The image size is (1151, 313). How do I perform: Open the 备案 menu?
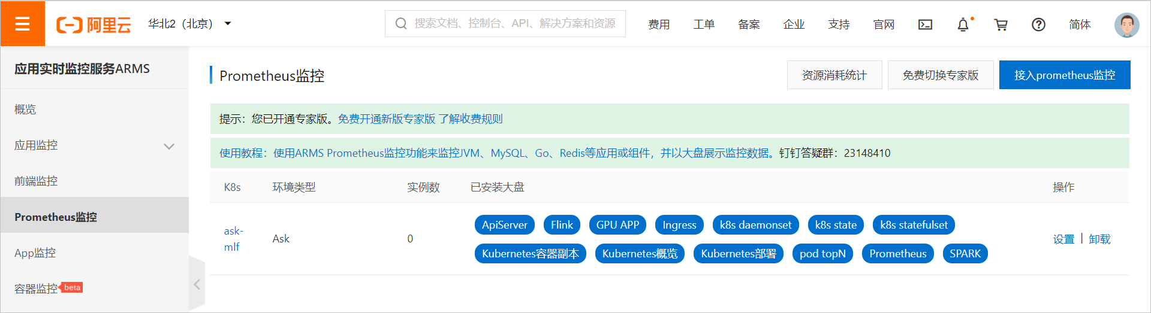tap(749, 25)
